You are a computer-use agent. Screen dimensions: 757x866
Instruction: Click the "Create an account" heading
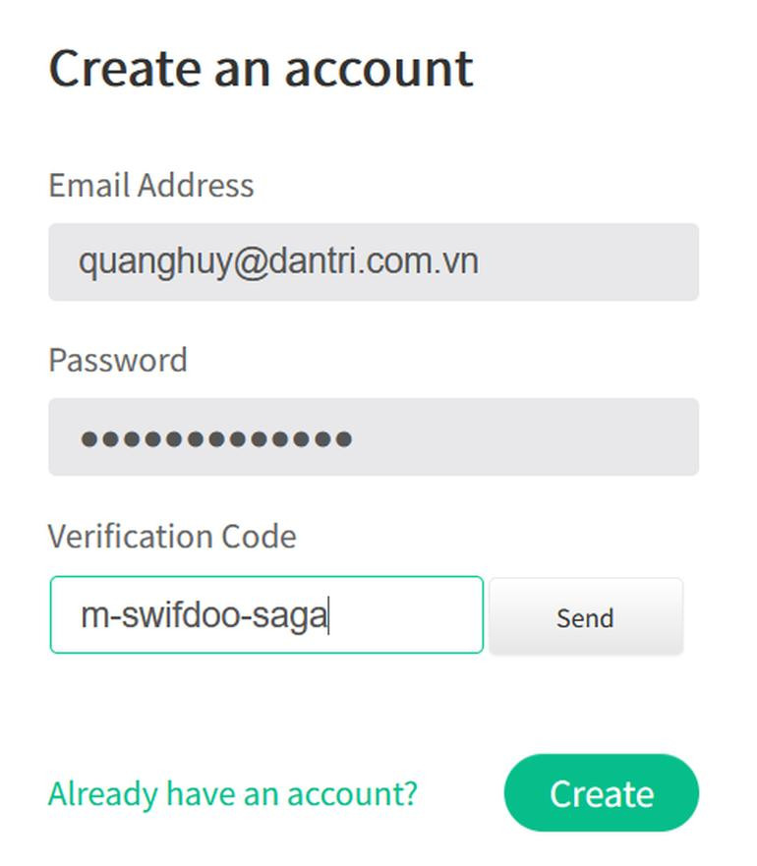tap(261, 69)
